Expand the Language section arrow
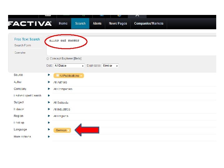Screen dimensions: 224x168 [49, 129]
